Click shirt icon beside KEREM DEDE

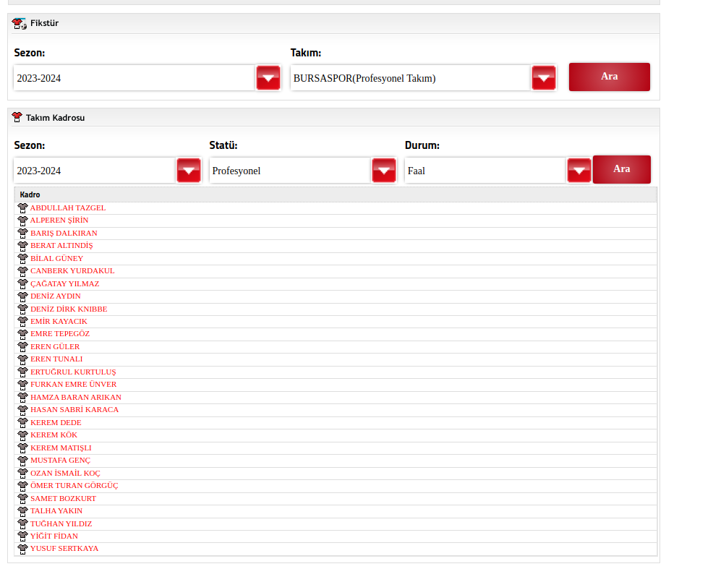[22, 422]
